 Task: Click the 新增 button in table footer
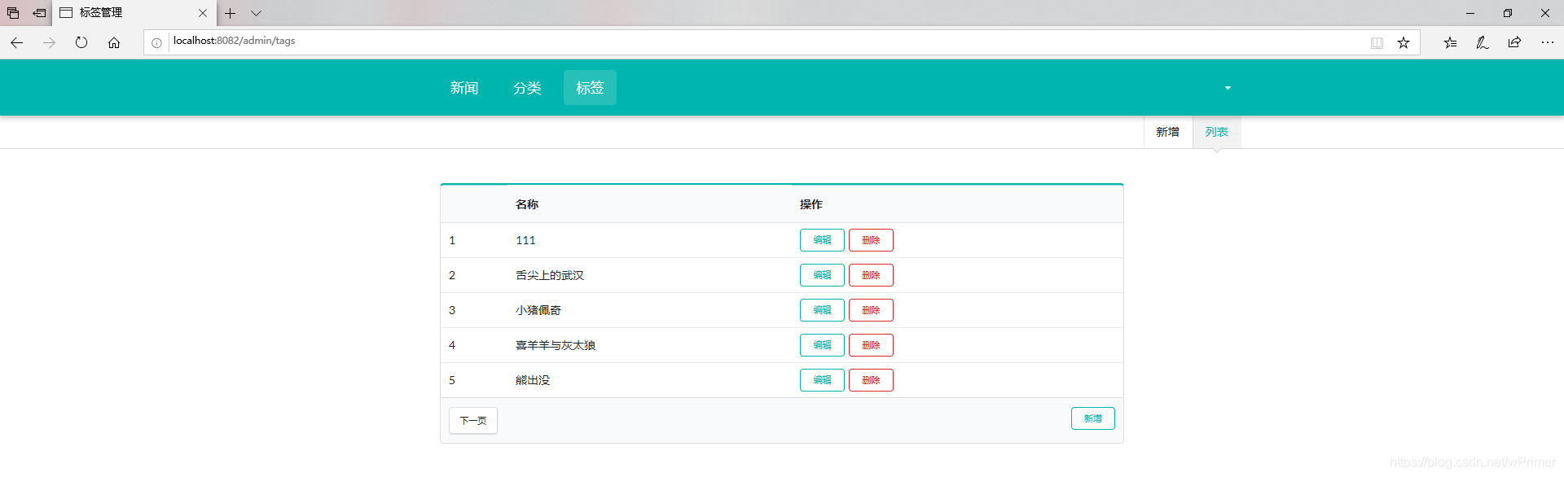(1093, 418)
